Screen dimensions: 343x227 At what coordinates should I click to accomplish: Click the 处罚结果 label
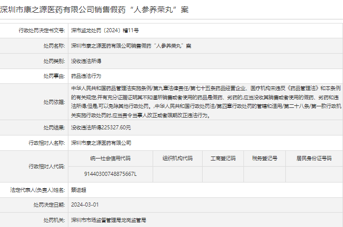click(54, 127)
